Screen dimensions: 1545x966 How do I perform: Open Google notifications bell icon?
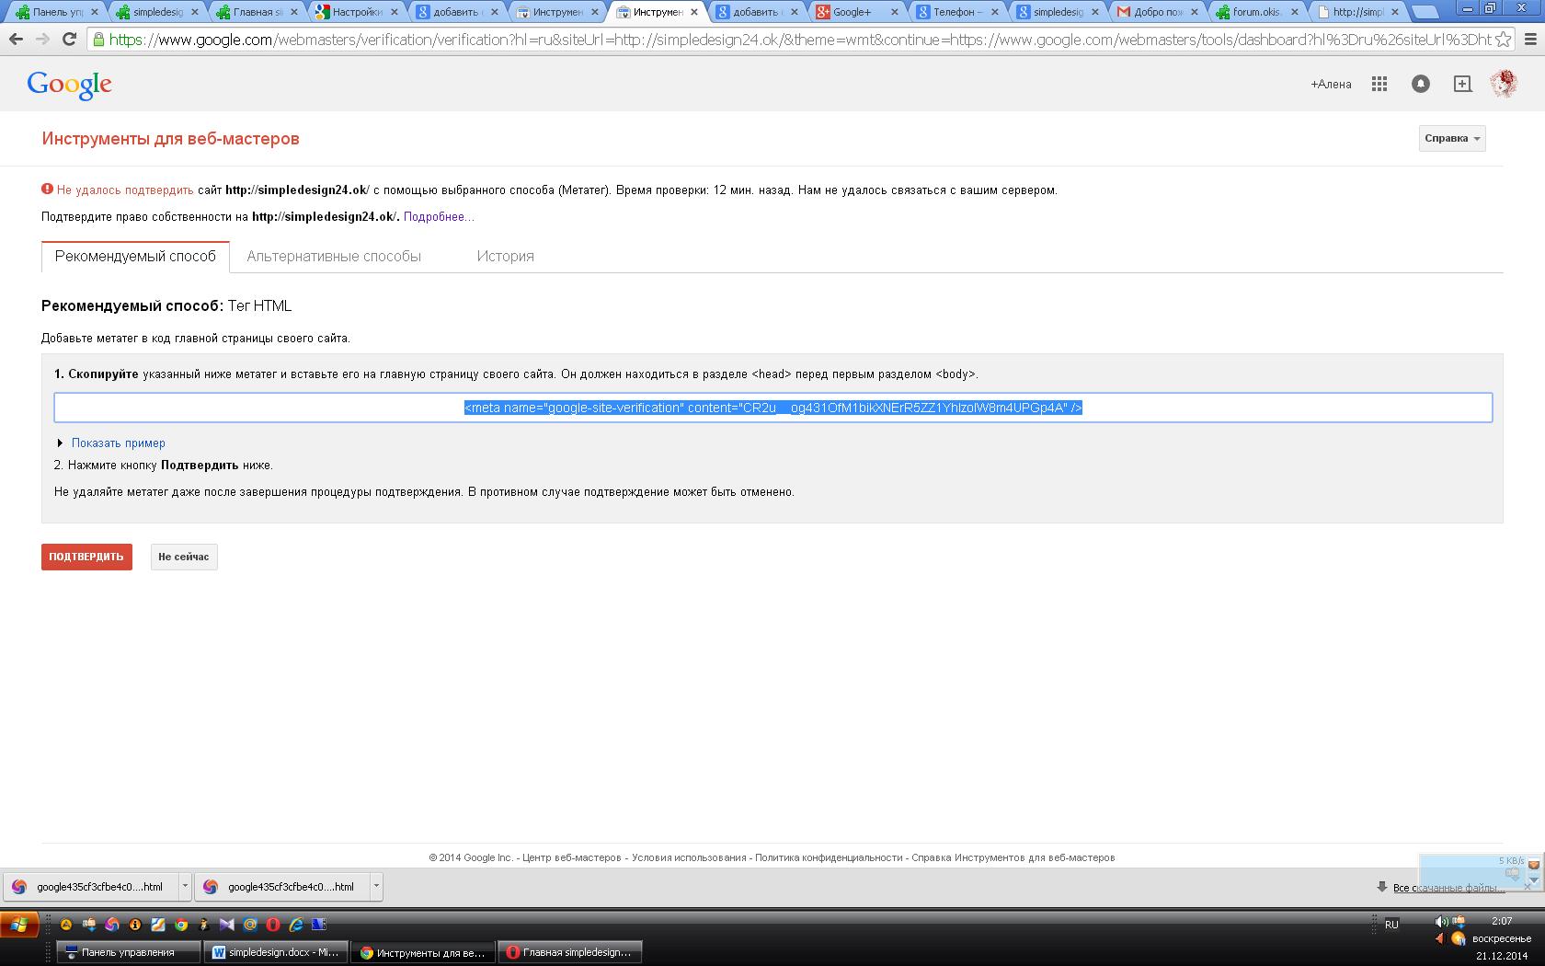(1421, 84)
